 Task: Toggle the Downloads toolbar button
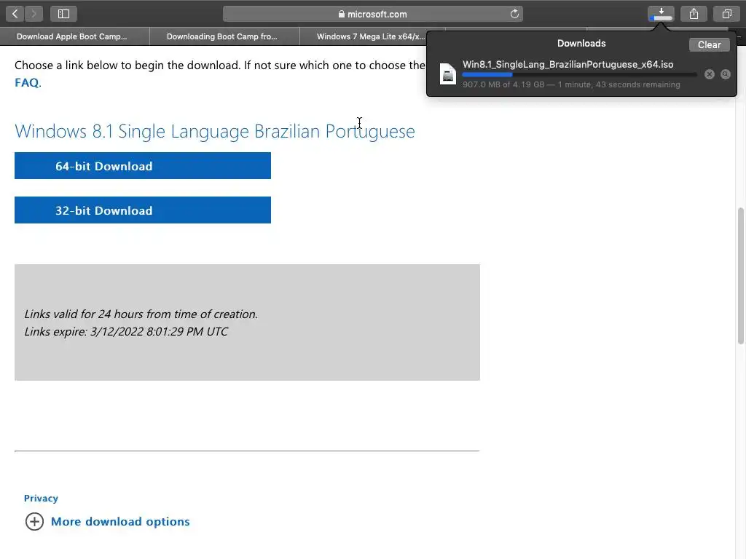coord(661,14)
